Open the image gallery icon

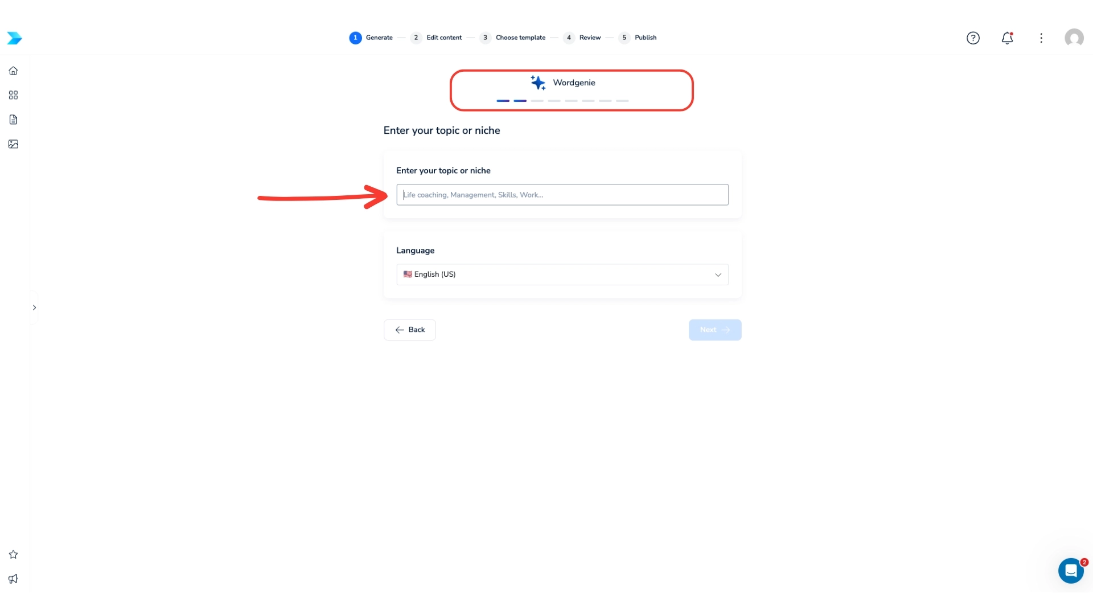pos(13,144)
